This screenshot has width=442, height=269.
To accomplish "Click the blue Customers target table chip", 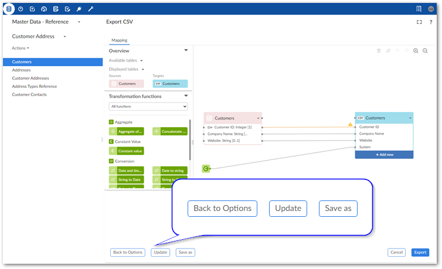I will click(170, 84).
